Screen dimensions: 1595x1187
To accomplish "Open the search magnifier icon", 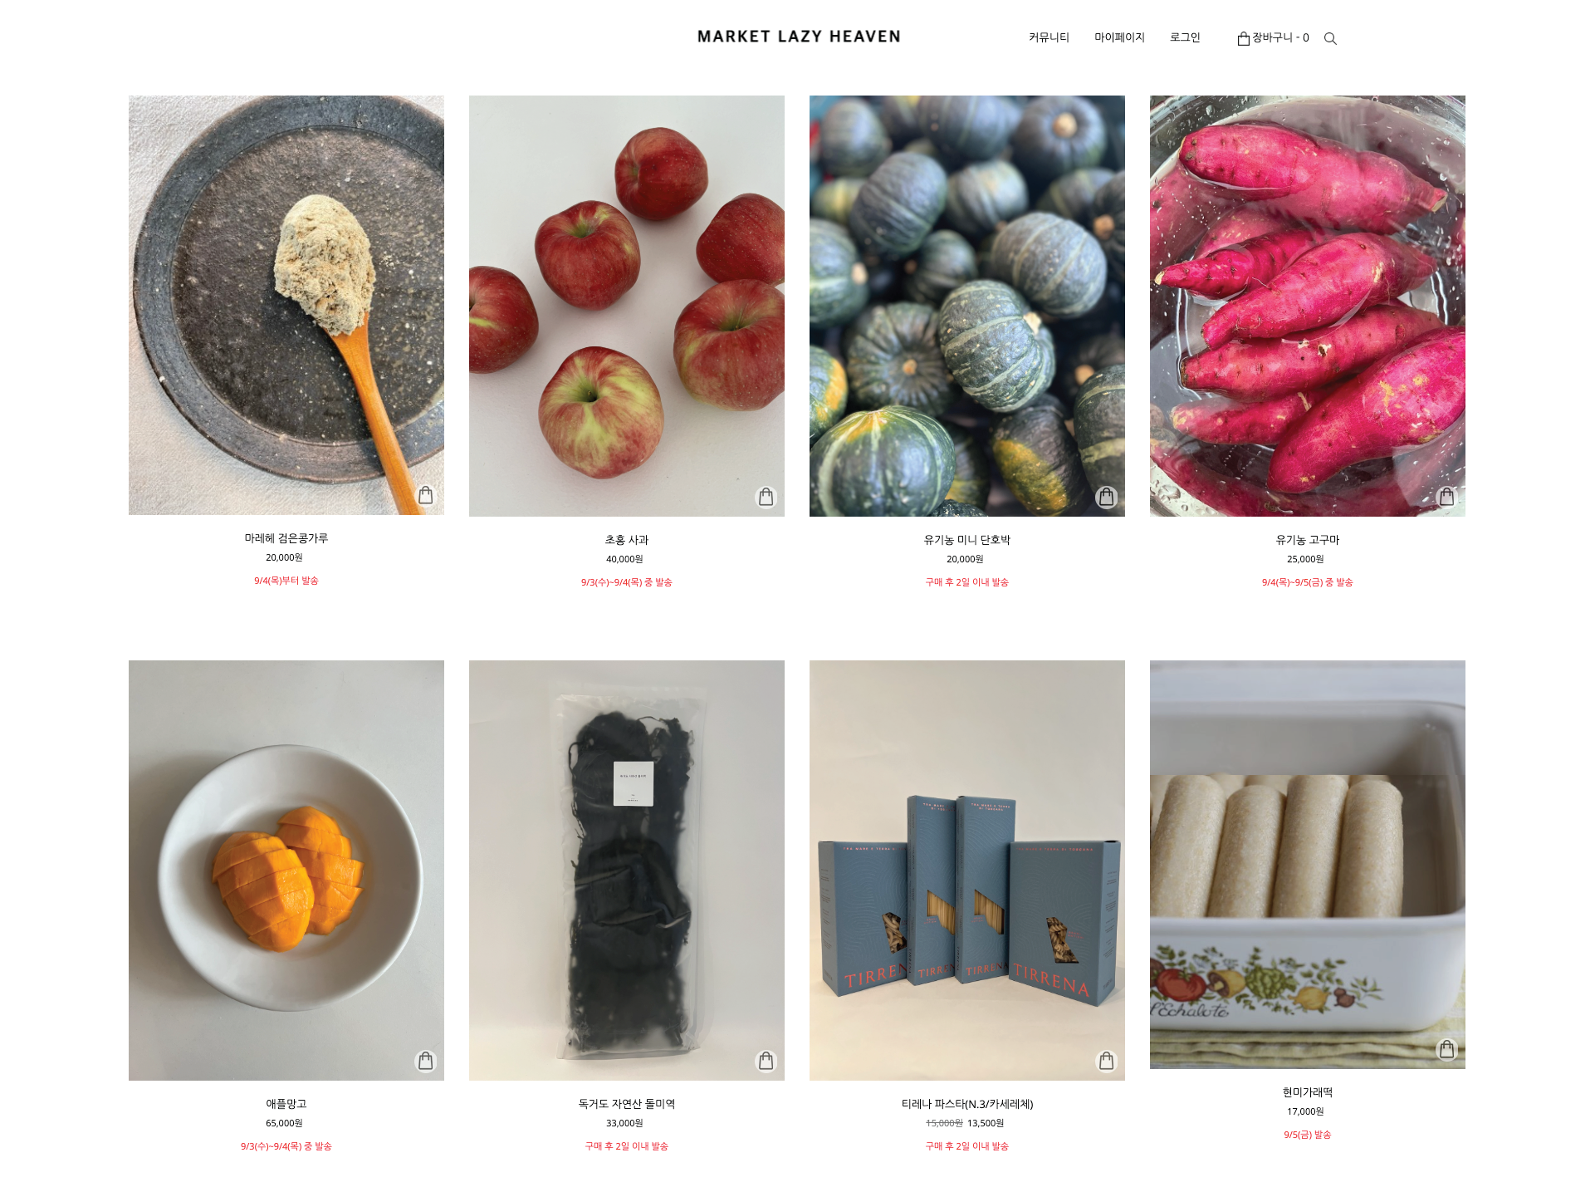I will click(x=1330, y=38).
